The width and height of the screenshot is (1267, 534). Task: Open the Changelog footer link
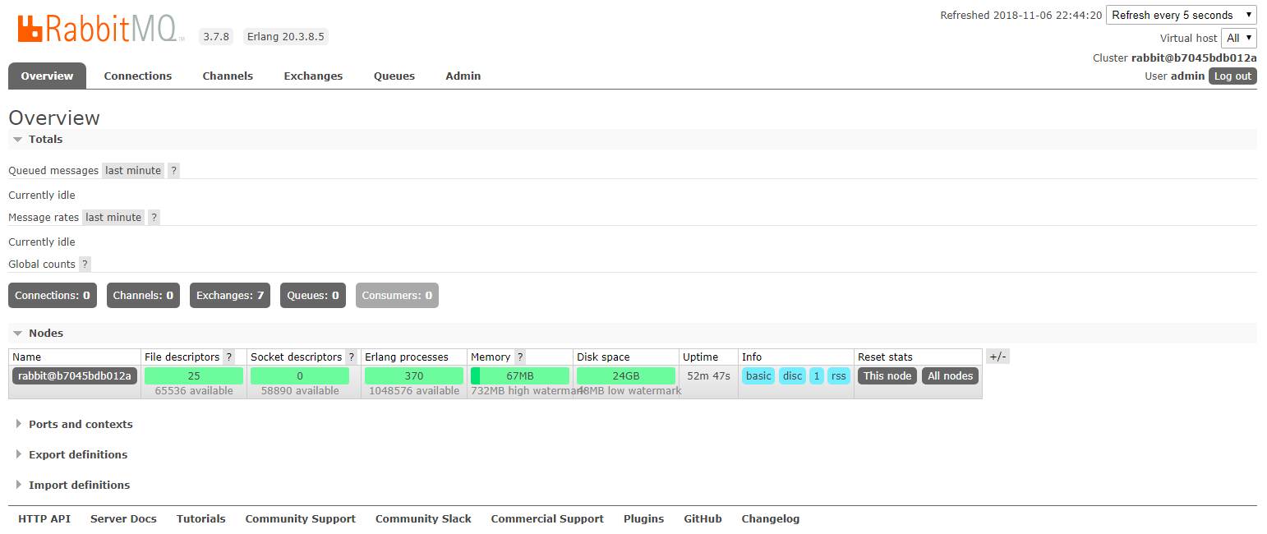click(771, 519)
